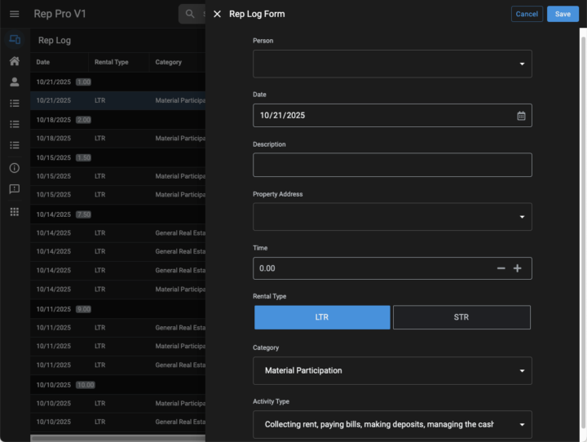This screenshot has height=442, width=587.
Task: Increase Time with the plus button
Action: (517, 268)
